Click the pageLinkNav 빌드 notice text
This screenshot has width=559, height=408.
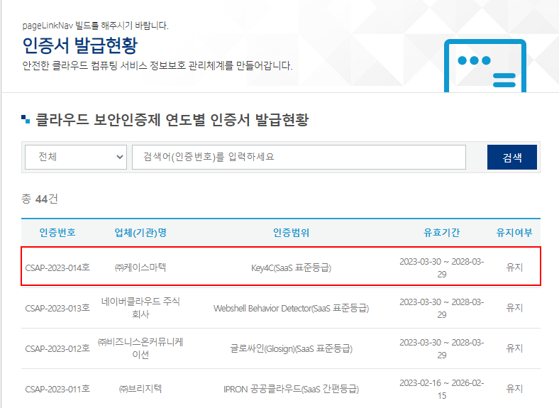pos(95,26)
